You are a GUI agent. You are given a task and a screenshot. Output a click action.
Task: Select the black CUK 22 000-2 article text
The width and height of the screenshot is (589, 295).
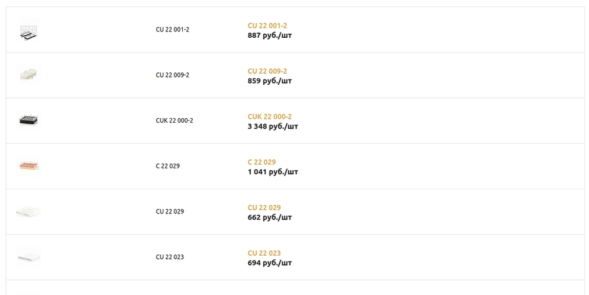[x=174, y=121]
